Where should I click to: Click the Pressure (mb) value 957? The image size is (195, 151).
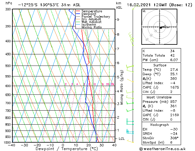174,102
